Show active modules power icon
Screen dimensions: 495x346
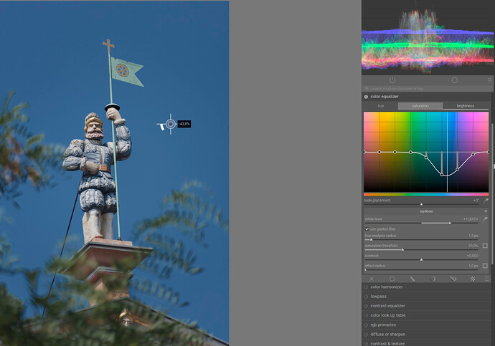pyautogui.click(x=392, y=80)
